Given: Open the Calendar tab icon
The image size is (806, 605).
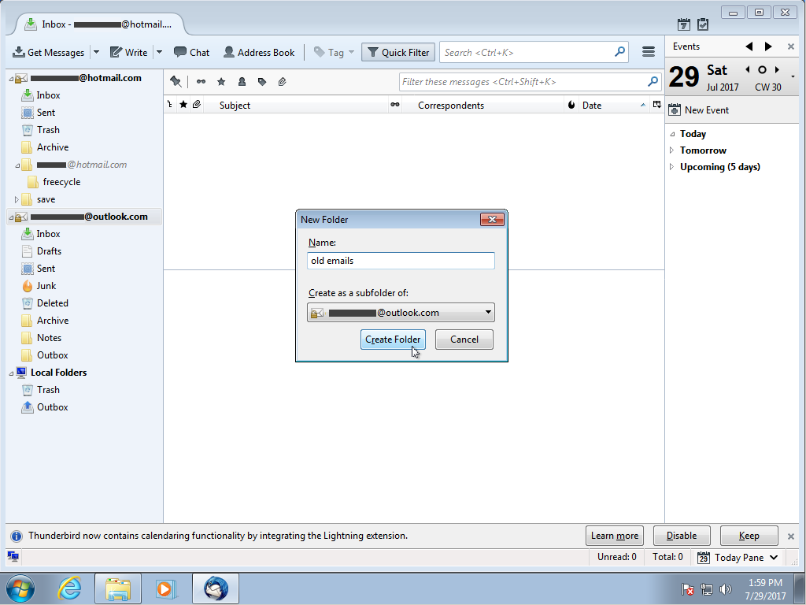Looking at the screenshot, I should (x=684, y=24).
